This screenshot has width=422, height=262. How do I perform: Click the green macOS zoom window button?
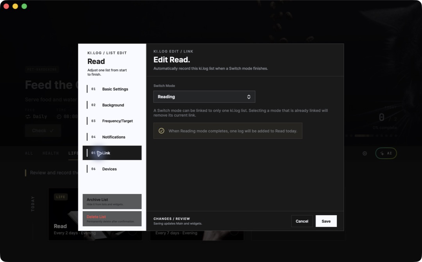point(24,6)
